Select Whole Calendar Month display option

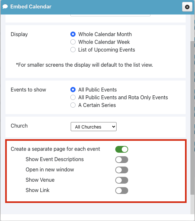[73, 34]
